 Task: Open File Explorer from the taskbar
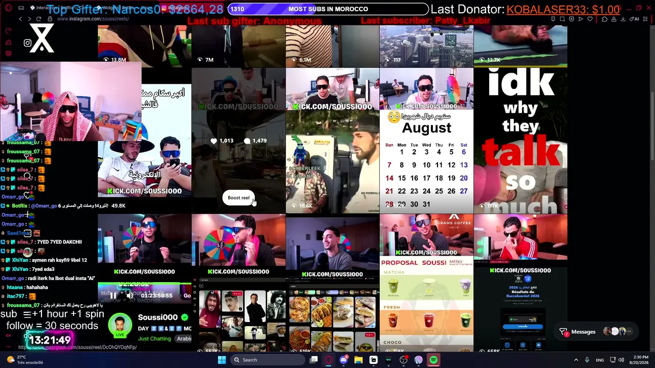tap(359, 360)
